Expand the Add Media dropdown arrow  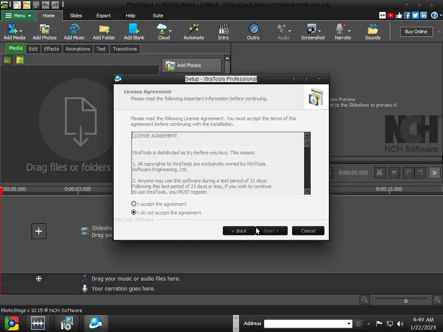click(x=21, y=31)
